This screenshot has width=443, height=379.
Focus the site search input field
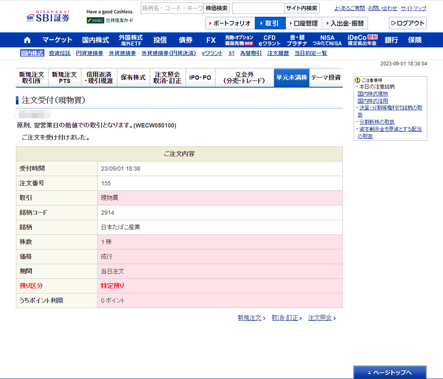[258, 8]
